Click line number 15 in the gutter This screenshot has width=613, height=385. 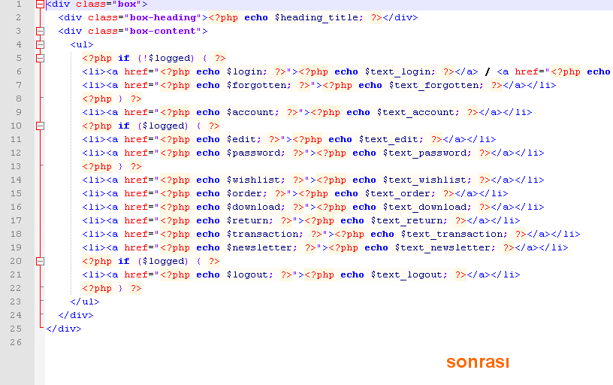point(17,193)
